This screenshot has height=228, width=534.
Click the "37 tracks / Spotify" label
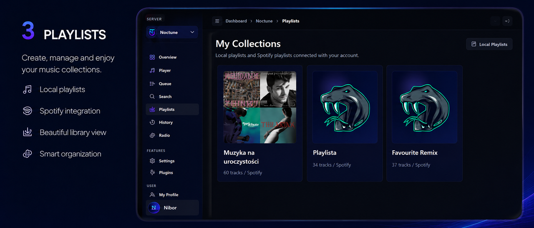[x=411, y=165]
